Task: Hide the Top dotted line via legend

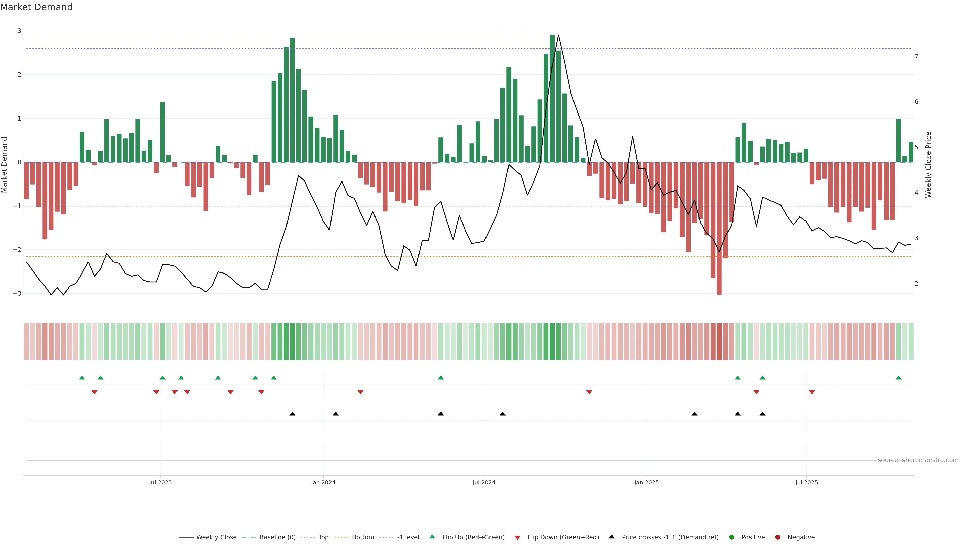Action: coord(323,537)
